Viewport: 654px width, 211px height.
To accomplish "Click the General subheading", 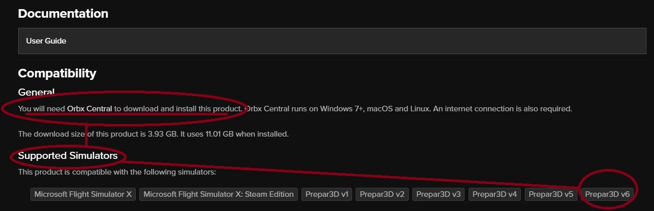I will click(x=36, y=92).
